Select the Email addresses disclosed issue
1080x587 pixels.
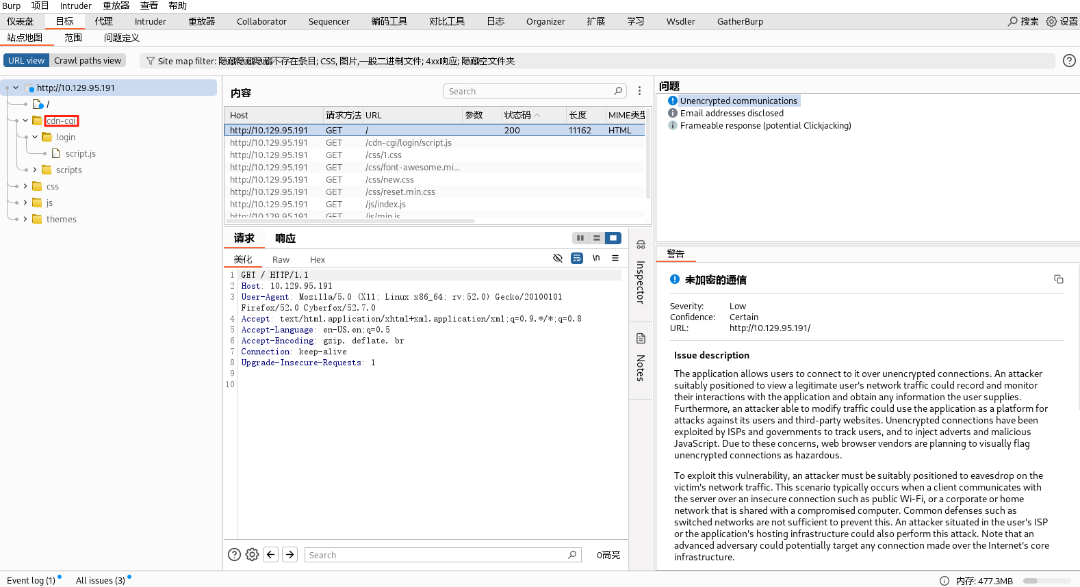(x=731, y=113)
